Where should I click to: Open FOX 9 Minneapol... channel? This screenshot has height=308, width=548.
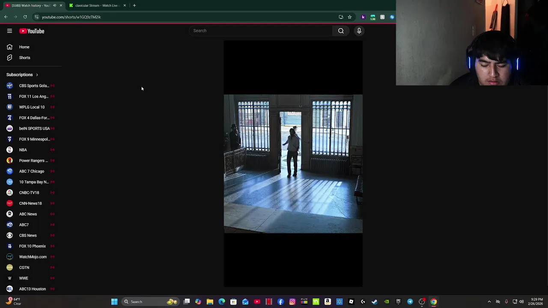coord(31,139)
